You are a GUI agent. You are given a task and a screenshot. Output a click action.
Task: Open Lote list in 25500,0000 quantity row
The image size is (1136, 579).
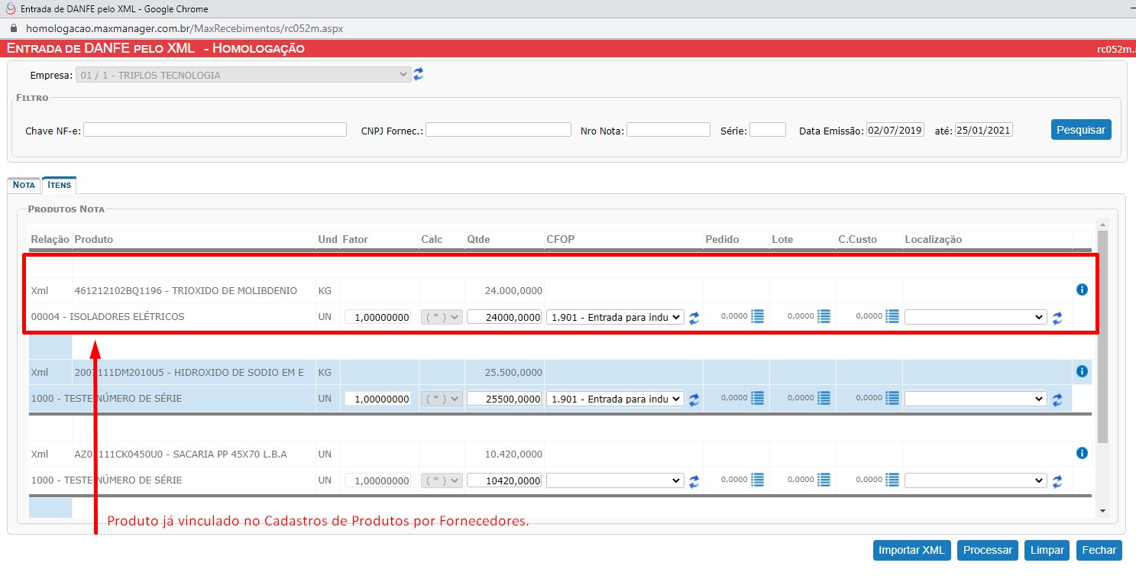pyautogui.click(x=824, y=398)
